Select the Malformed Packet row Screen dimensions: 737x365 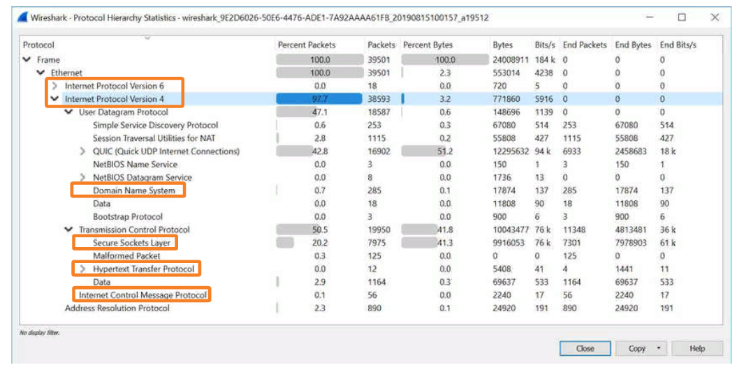(370, 256)
